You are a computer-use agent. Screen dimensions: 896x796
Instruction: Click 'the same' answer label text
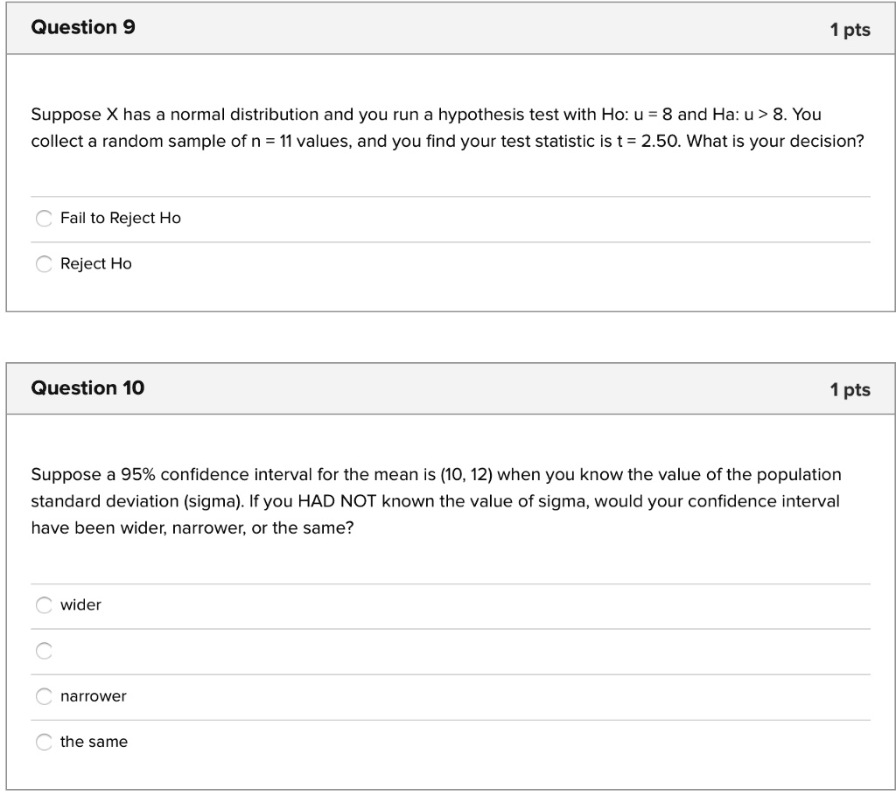pos(94,743)
